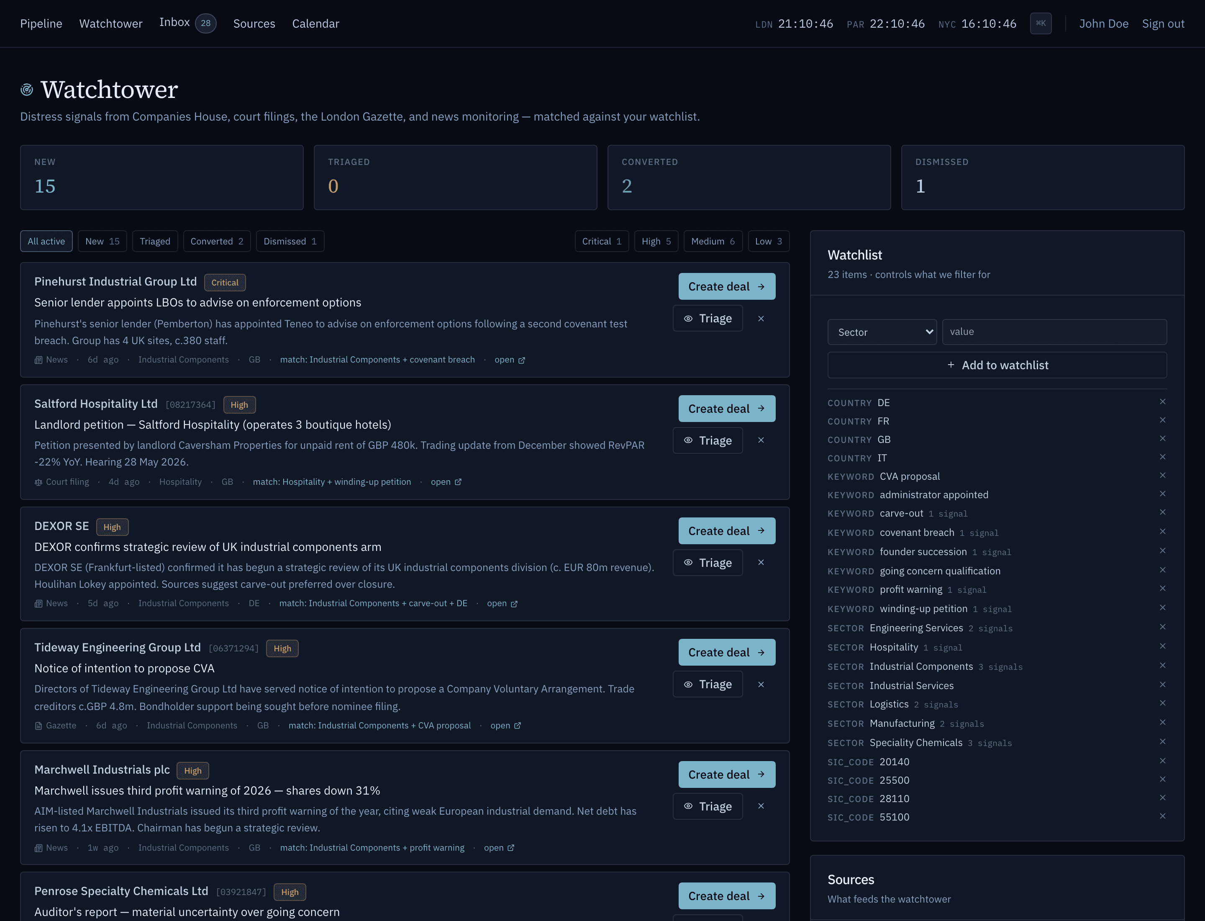Viewport: 1205px width, 921px height.
Task: Remove keyword winding-up petition from watchlist
Action: point(1162,608)
